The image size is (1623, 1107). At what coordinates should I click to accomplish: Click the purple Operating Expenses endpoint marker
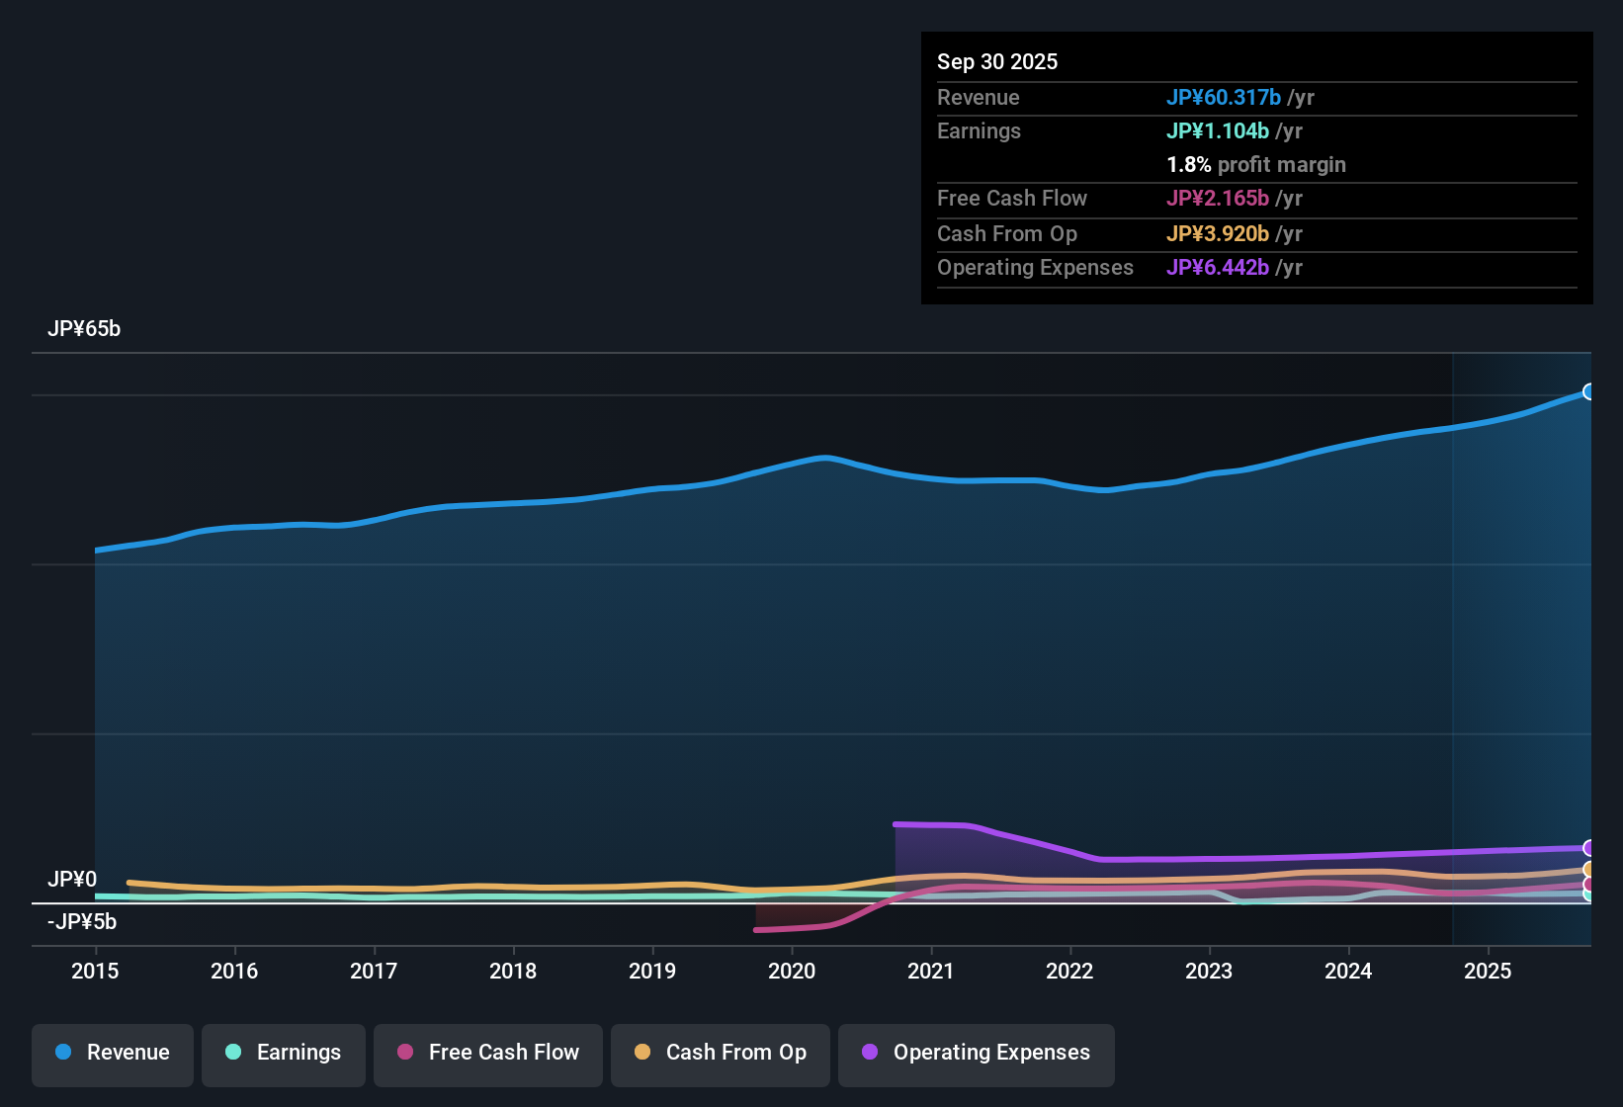click(x=1588, y=848)
